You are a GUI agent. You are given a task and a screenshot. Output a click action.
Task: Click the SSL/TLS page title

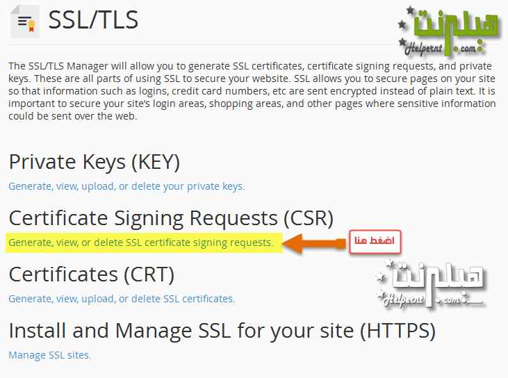[x=93, y=20]
